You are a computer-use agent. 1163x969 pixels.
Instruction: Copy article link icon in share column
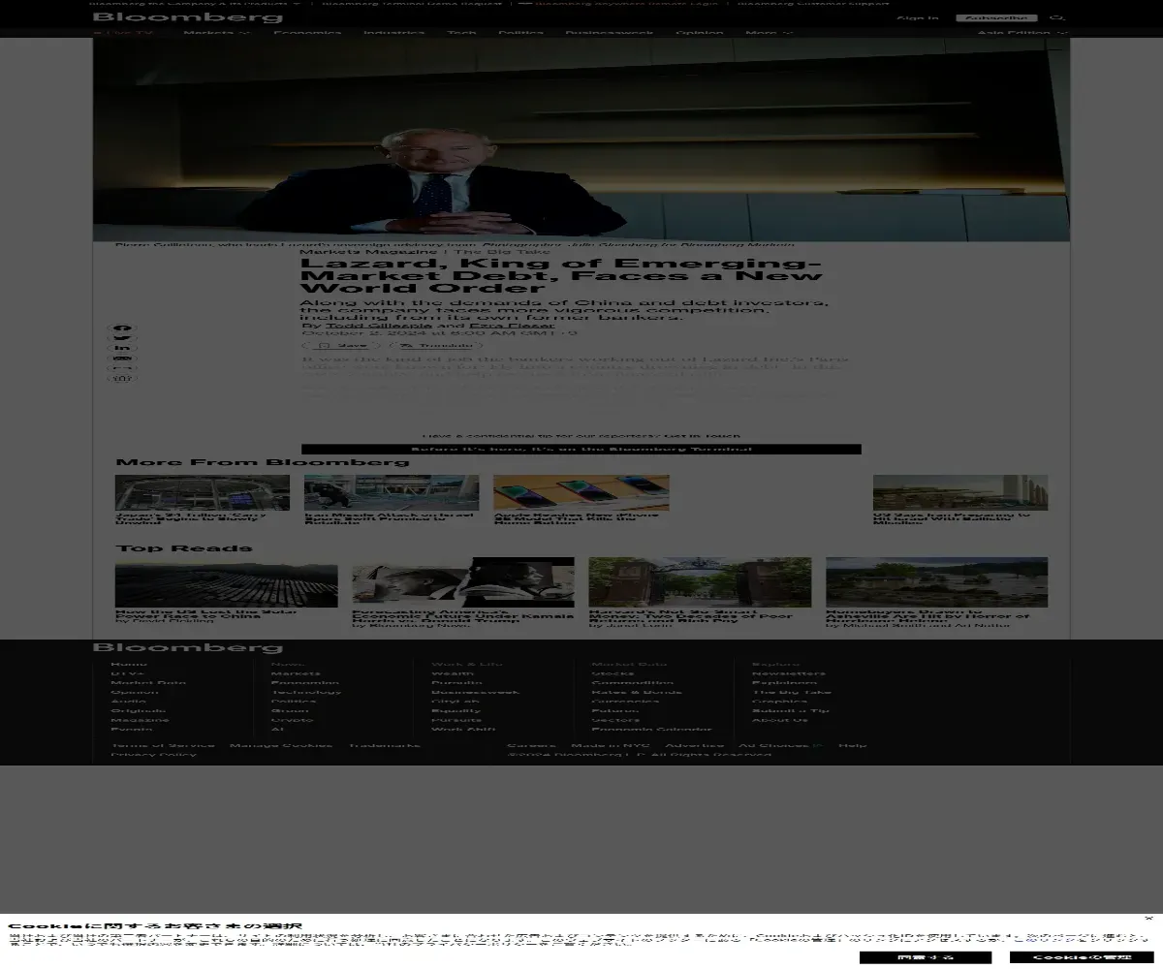123,368
